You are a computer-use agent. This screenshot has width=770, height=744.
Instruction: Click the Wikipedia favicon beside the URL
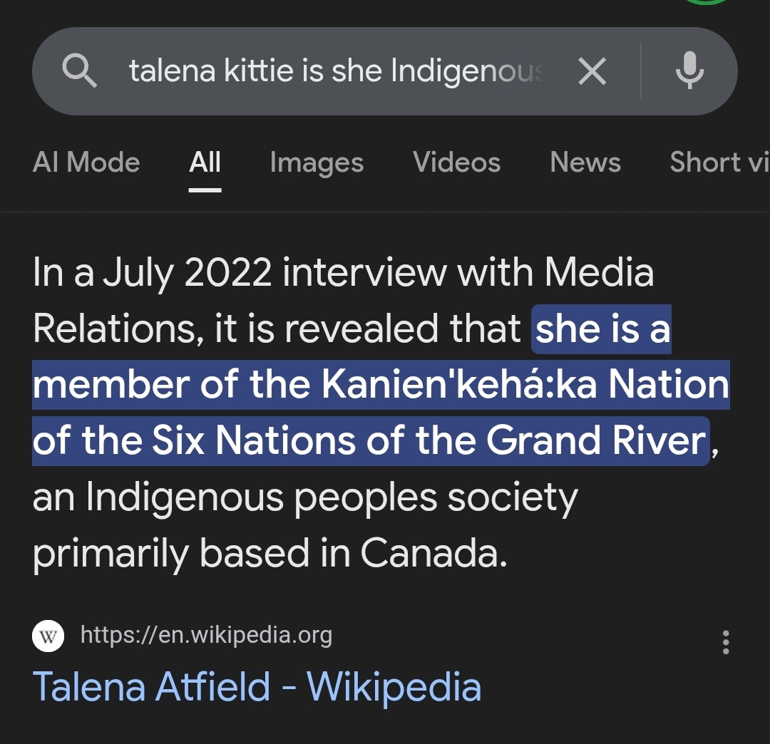[48, 635]
